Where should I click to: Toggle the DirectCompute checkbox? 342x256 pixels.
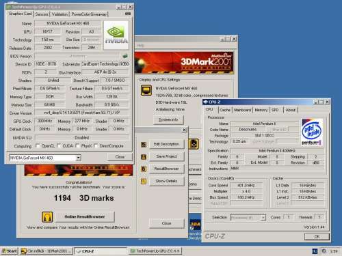tap(96, 145)
